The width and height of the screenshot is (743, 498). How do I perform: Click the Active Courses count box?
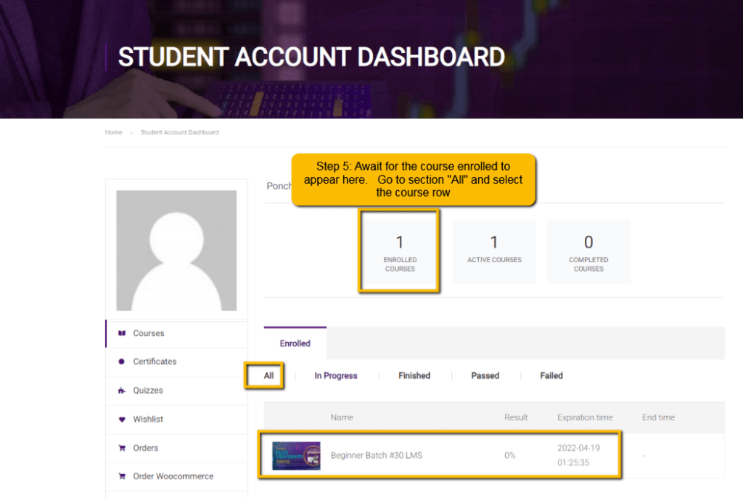[494, 251]
